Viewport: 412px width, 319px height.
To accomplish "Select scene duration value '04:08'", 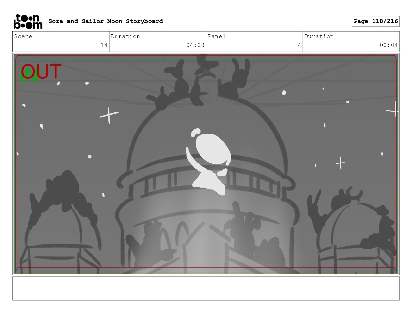I will pyautogui.click(x=195, y=45).
